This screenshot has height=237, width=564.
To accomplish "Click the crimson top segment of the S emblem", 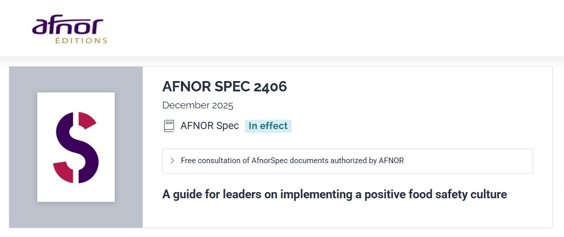I will pos(87,120).
